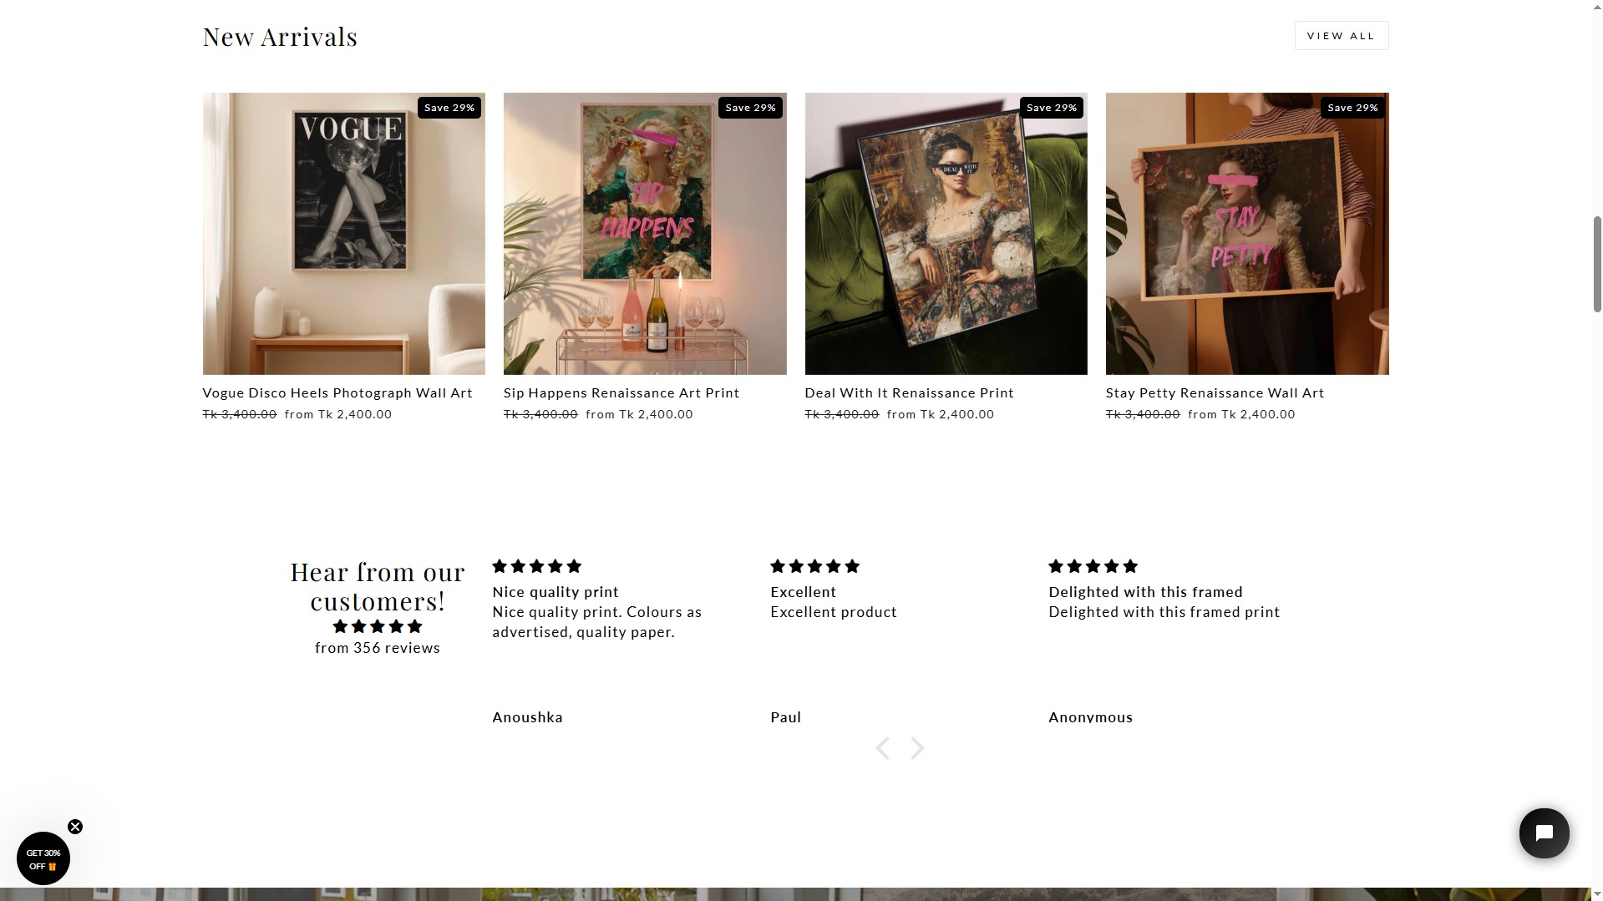This screenshot has height=901, width=1603.
Task: Click five-star rating under Hear from our customers
Action: coord(378,626)
